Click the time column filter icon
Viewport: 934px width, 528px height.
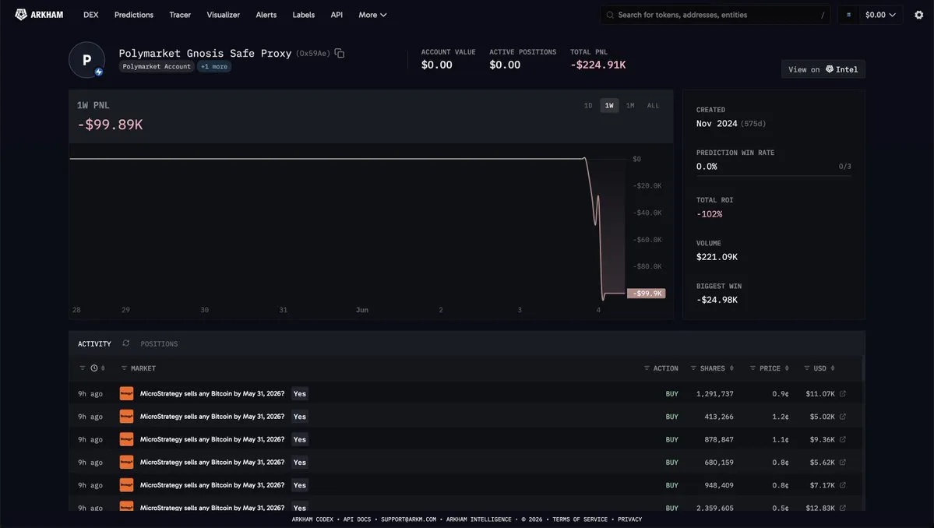[x=83, y=368]
